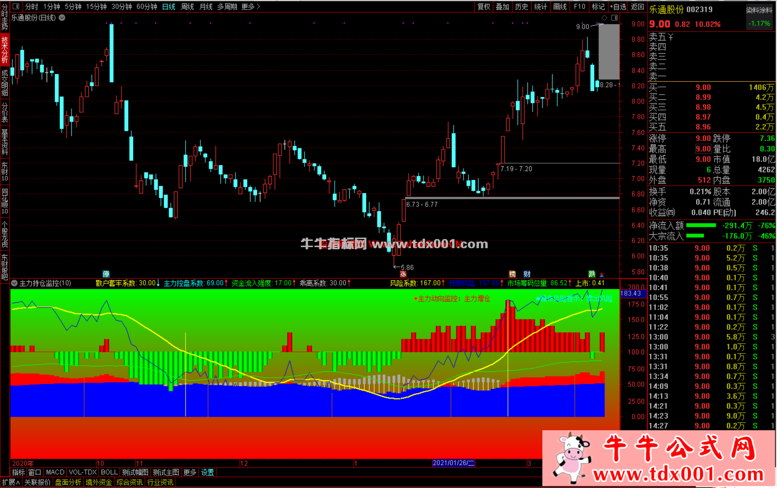Click the 停 event marker on chart
Image resolution: width=777 pixels, height=488 pixels.
coord(106,274)
